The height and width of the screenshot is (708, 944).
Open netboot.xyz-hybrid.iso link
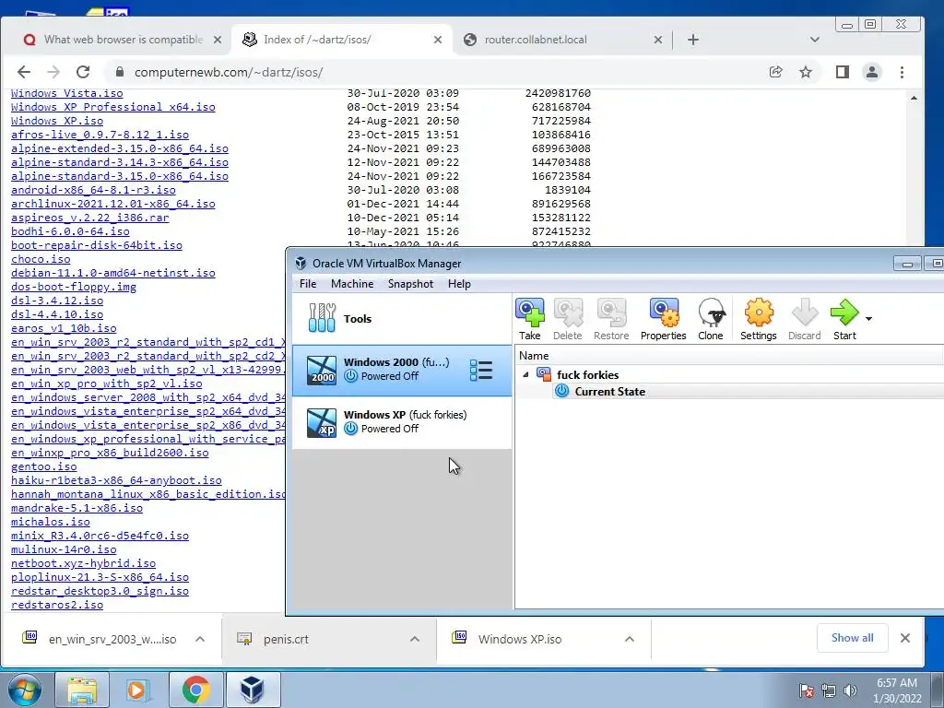pos(84,563)
